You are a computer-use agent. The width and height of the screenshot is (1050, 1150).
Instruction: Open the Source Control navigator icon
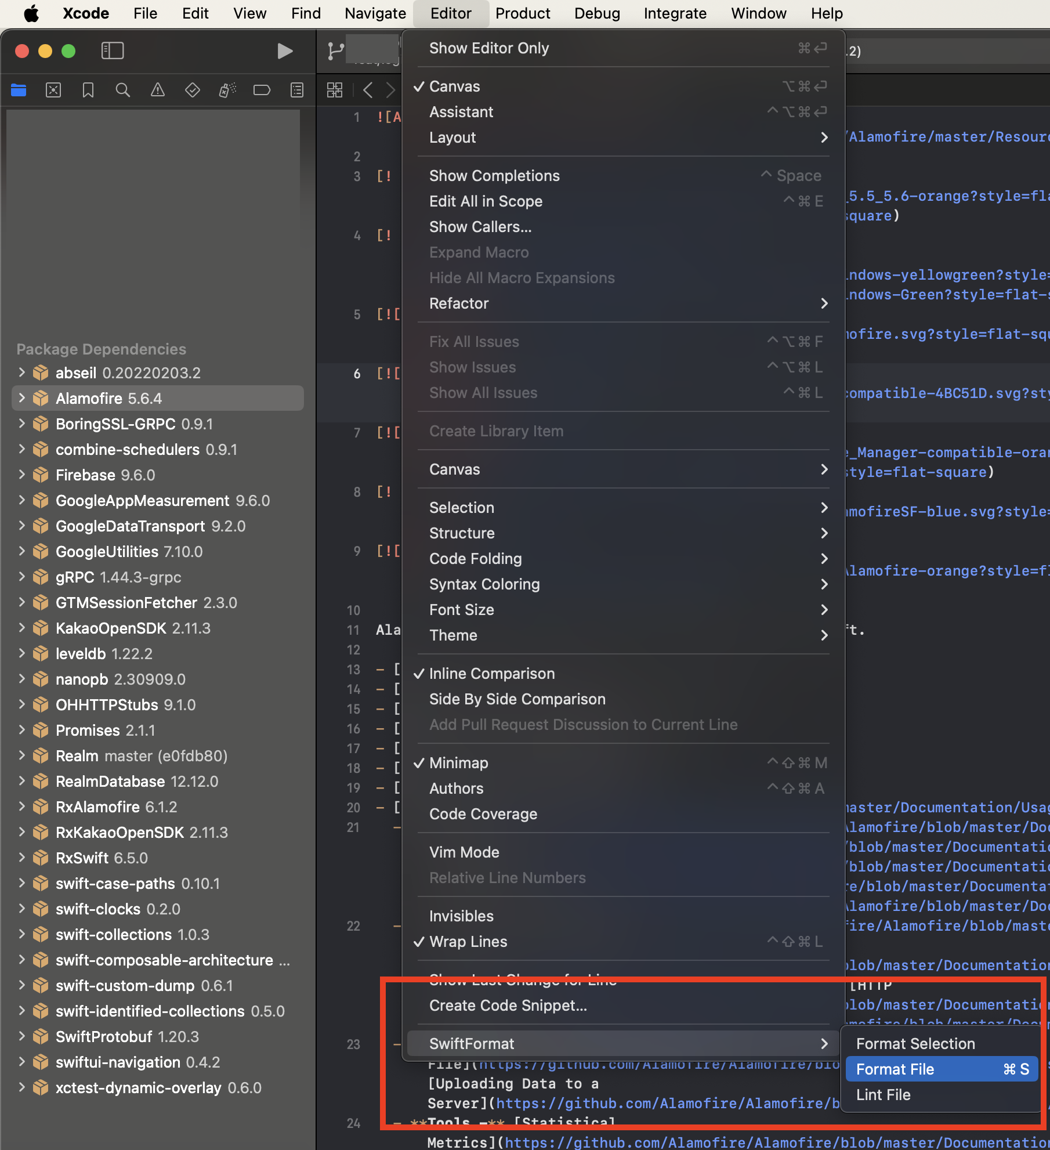[53, 90]
